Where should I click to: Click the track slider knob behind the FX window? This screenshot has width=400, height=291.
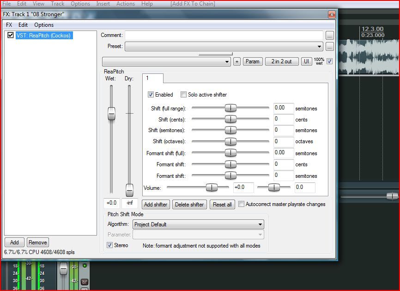point(392,196)
